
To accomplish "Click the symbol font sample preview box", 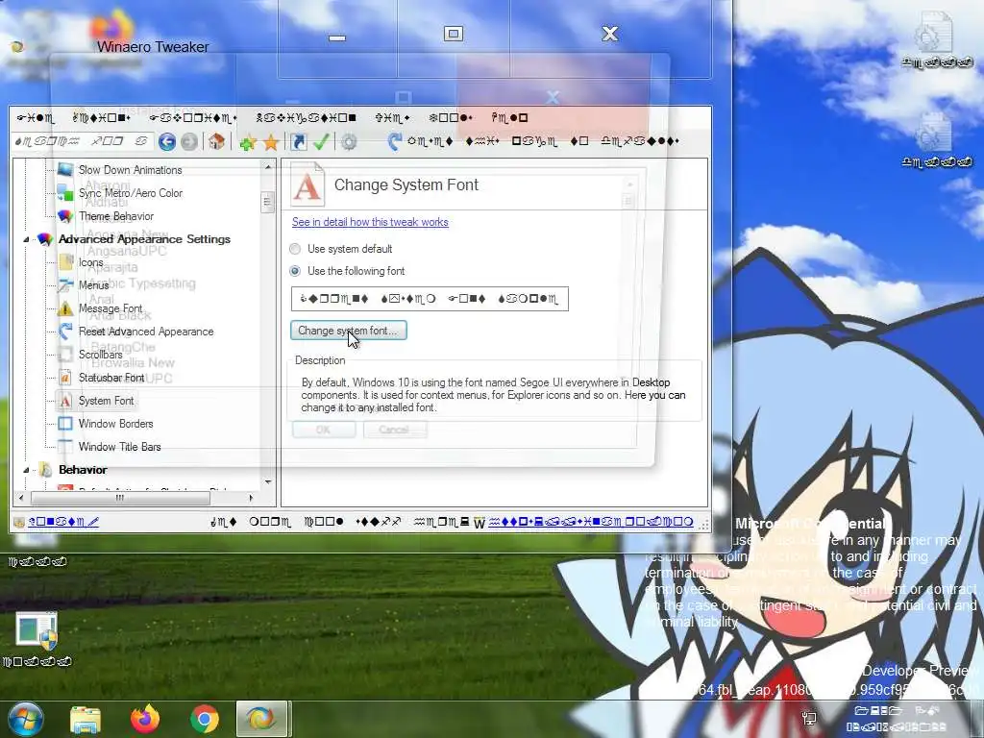I will pos(430,299).
